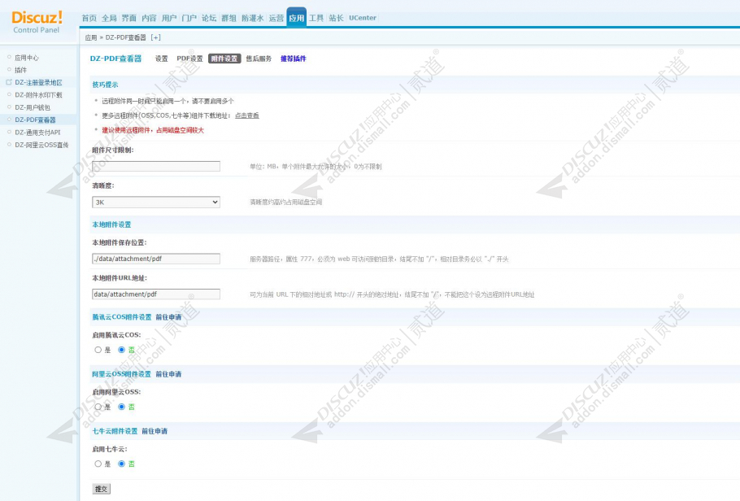This screenshot has width=740, height=501.
Task: Open the 门户 top menu
Action: [189, 18]
